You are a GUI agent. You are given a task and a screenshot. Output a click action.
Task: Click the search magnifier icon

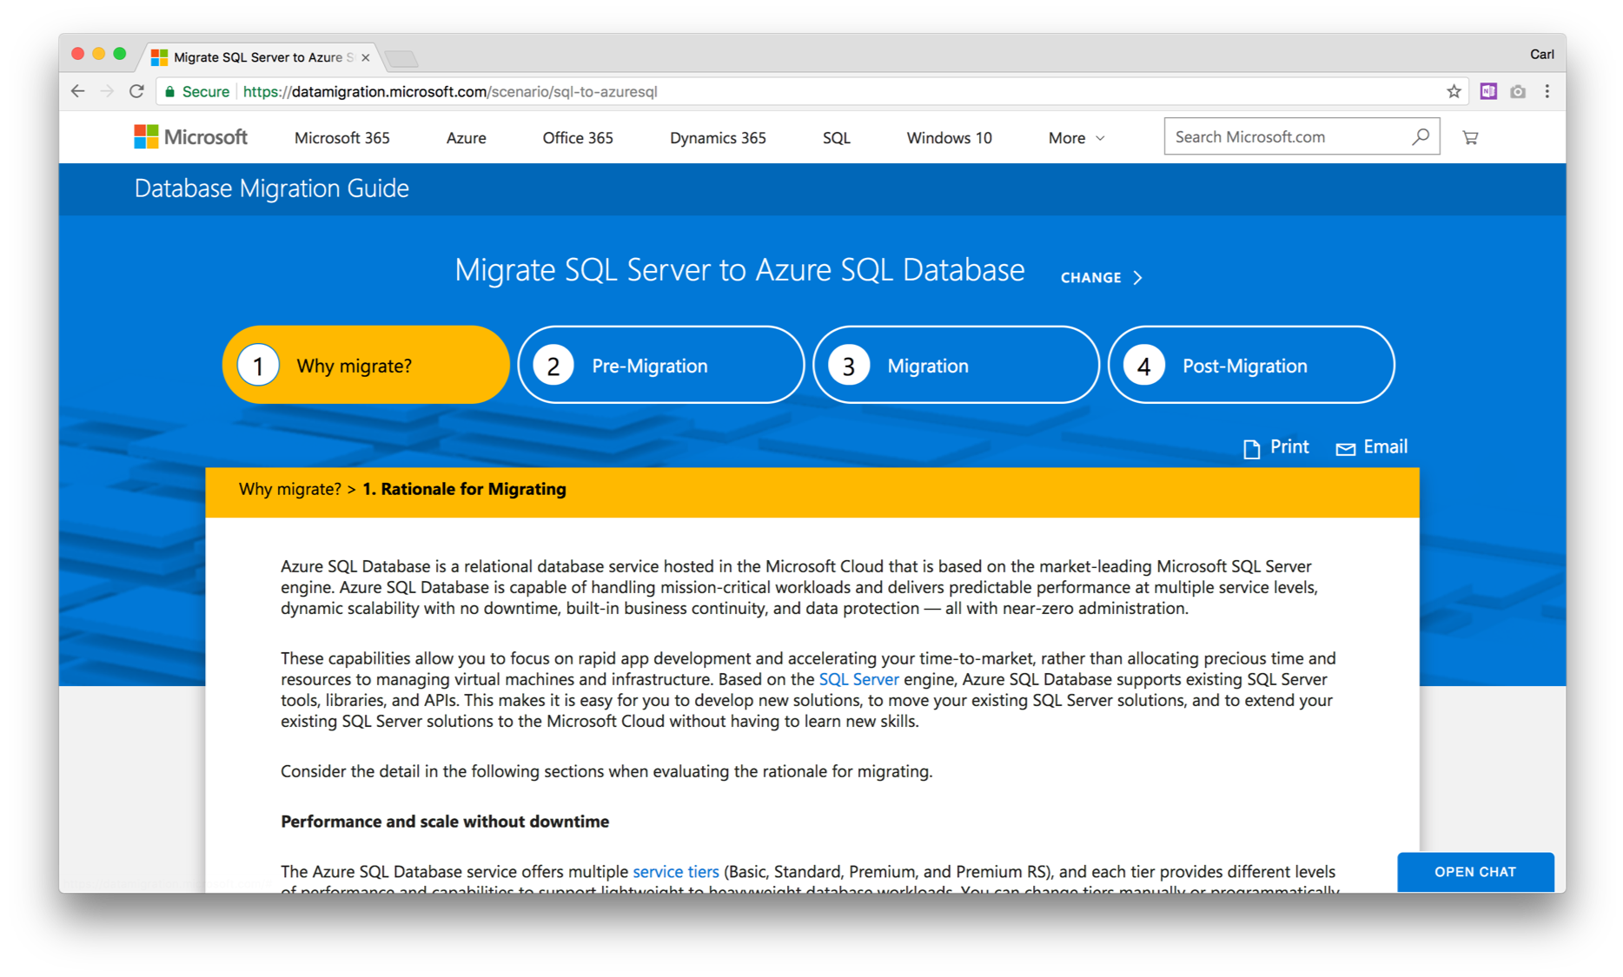(x=1421, y=136)
